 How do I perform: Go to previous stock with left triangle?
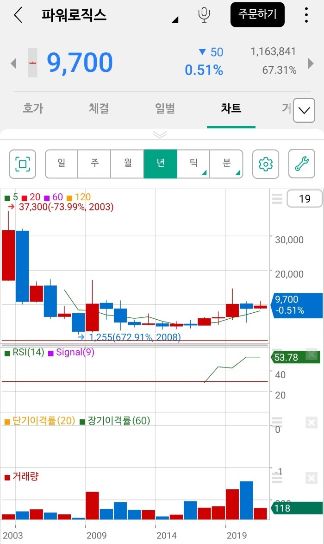pyautogui.click(x=13, y=63)
